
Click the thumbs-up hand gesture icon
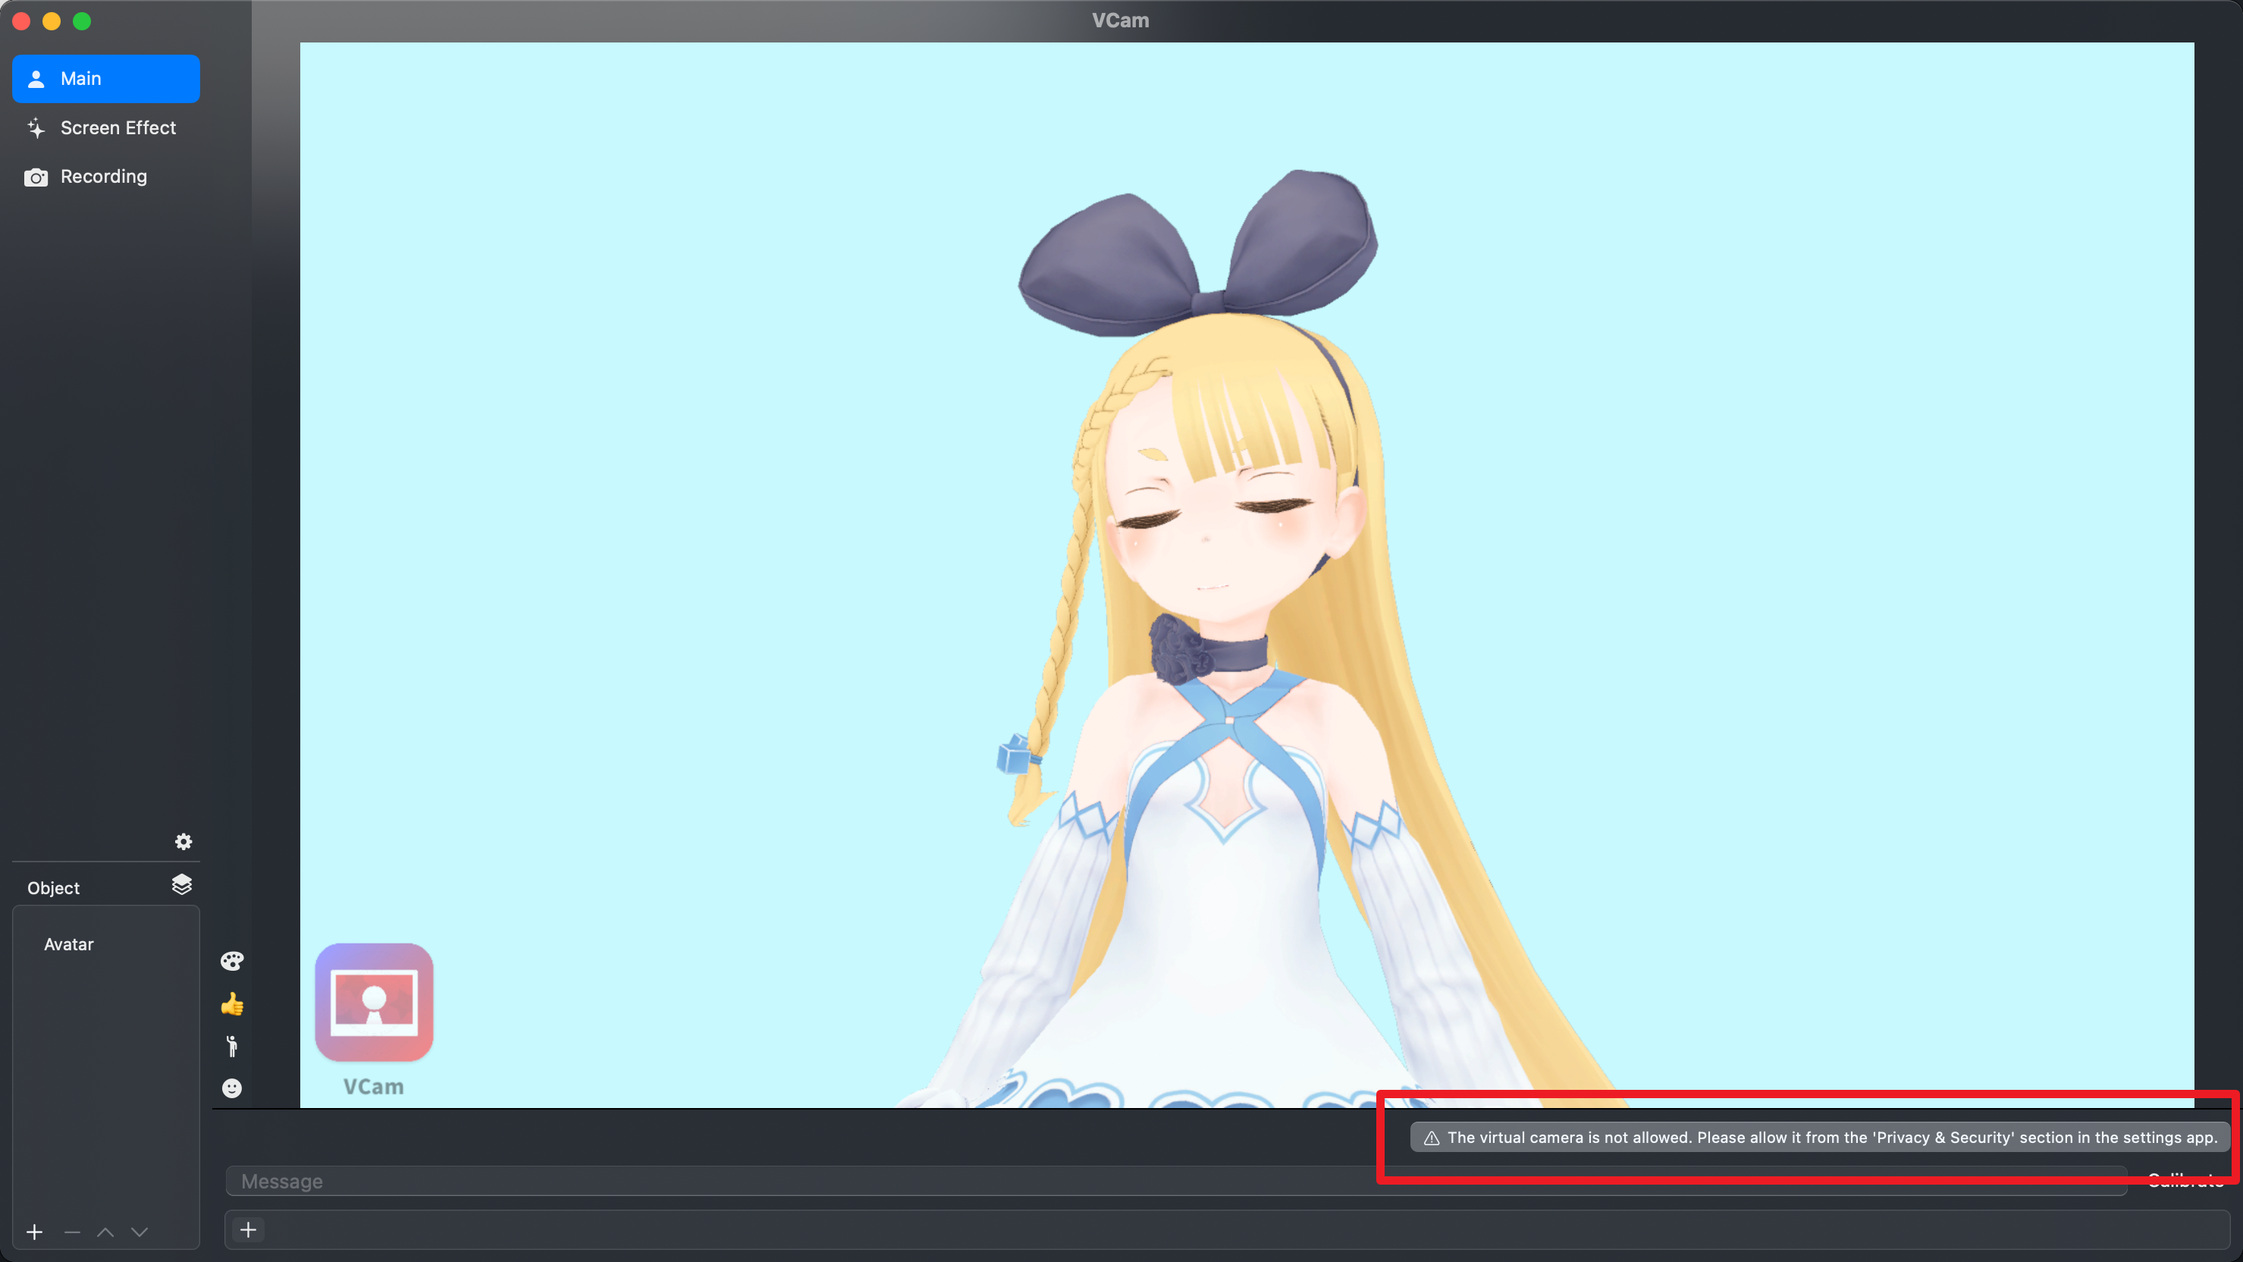tap(231, 1004)
